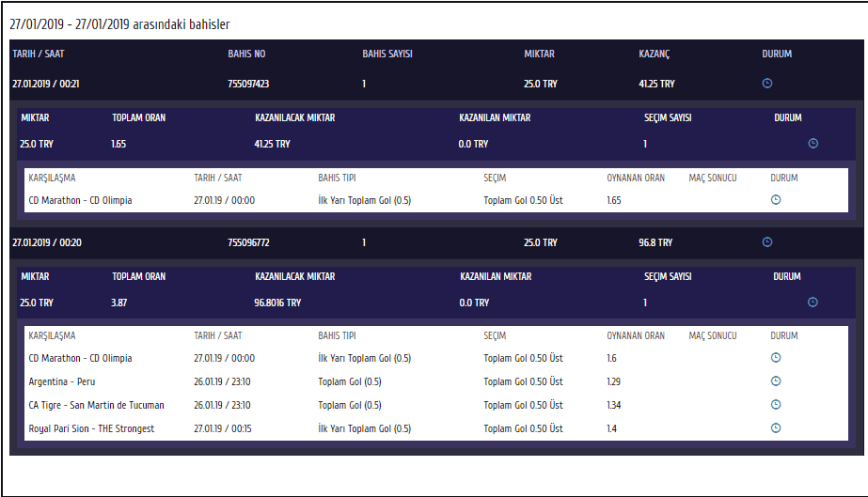Click clock icon for the 1.6 CD Marathon selection
The height and width of the screenshot is (497, 868).
tap(776, 358)
